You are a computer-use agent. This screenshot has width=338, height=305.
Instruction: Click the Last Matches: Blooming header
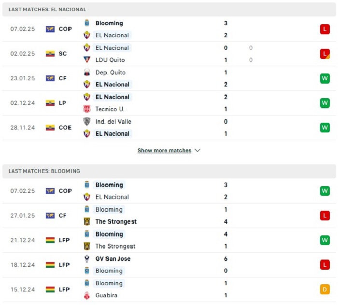click(44, 171)
